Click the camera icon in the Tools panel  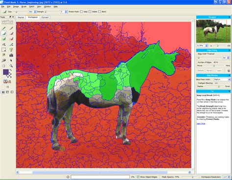point(11,55)
